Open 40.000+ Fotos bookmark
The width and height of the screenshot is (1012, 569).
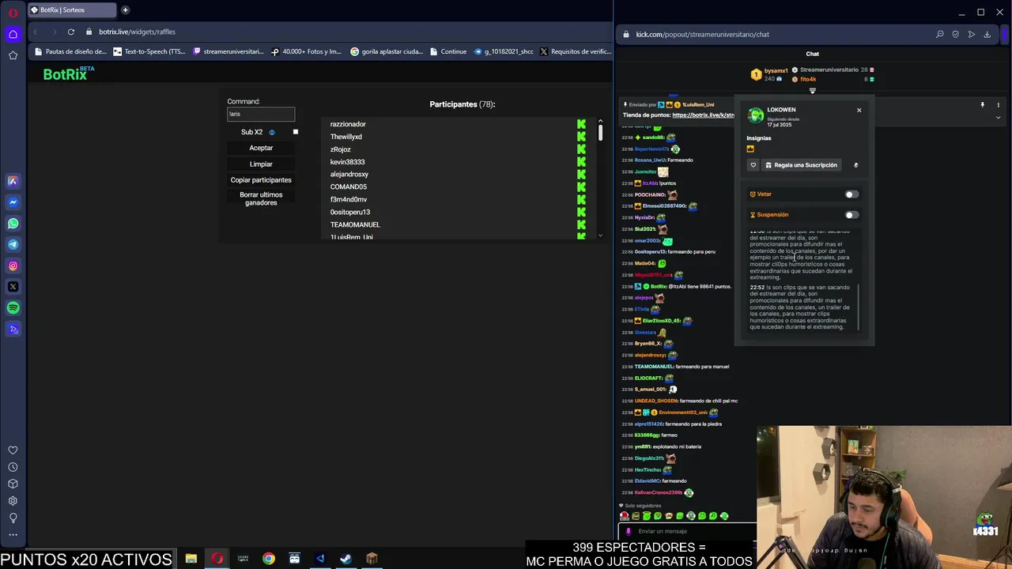click(x=306, y=51)
